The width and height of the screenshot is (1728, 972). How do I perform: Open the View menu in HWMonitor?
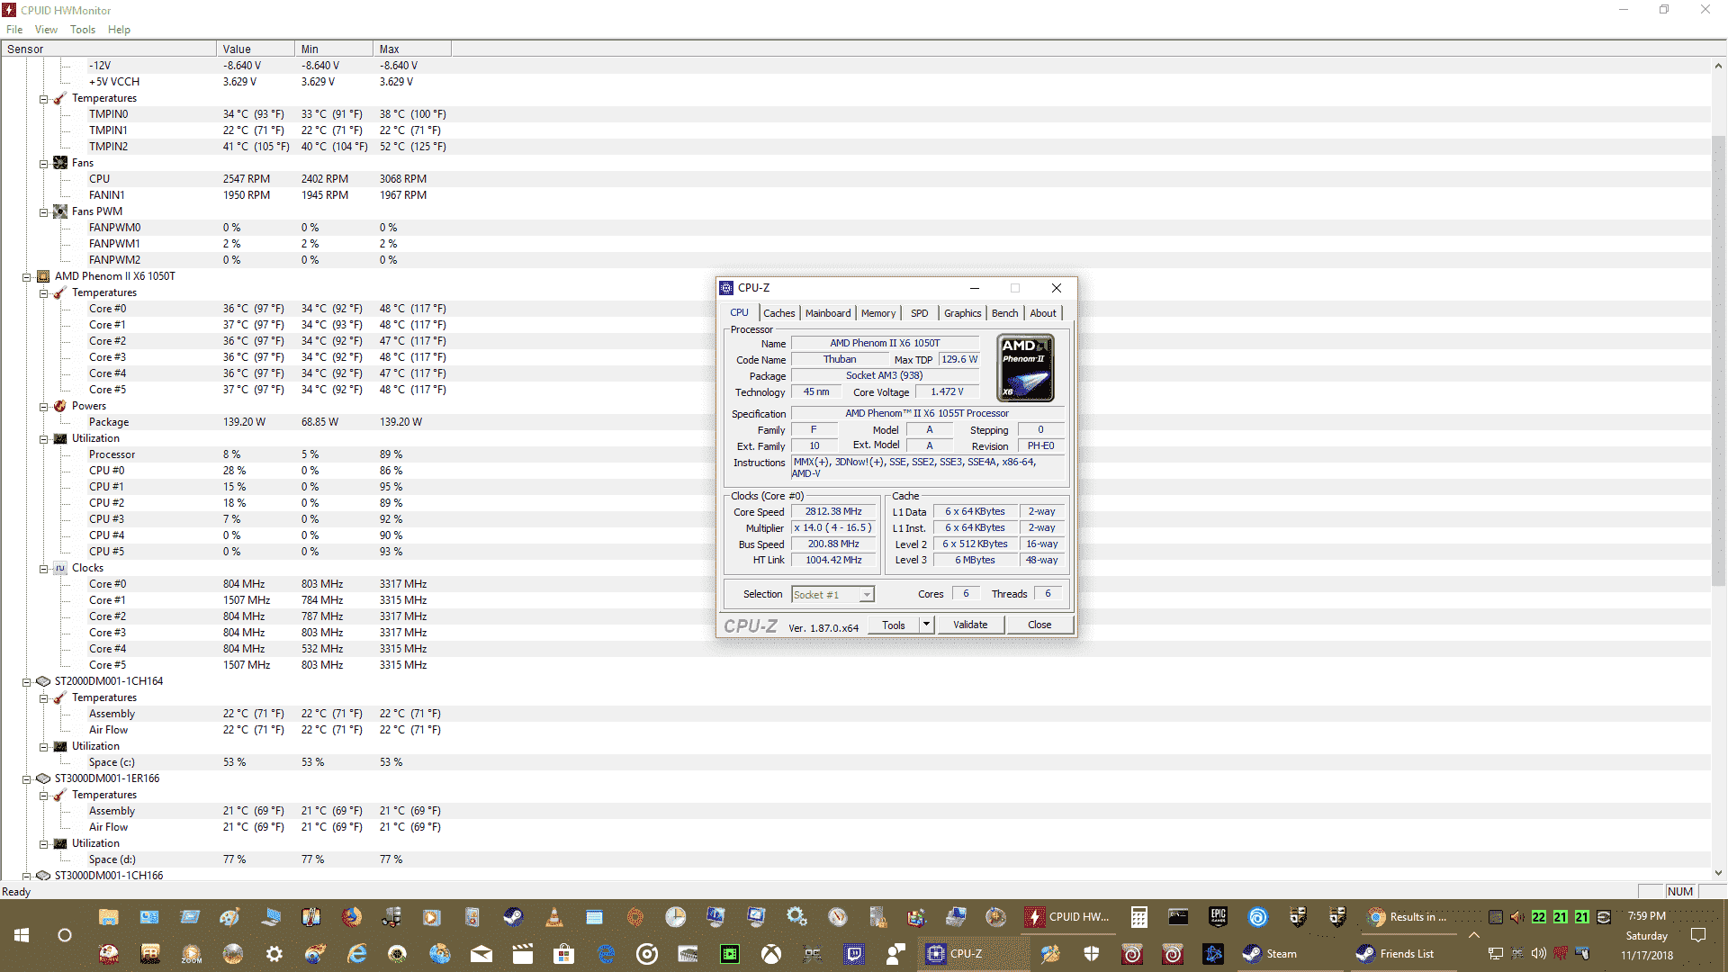click(46, 30)
